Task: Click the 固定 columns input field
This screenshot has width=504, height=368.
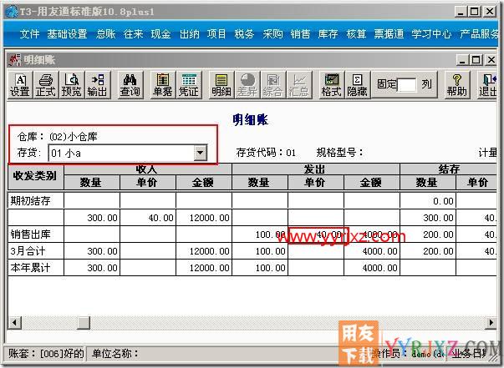Action: (407, 85)
